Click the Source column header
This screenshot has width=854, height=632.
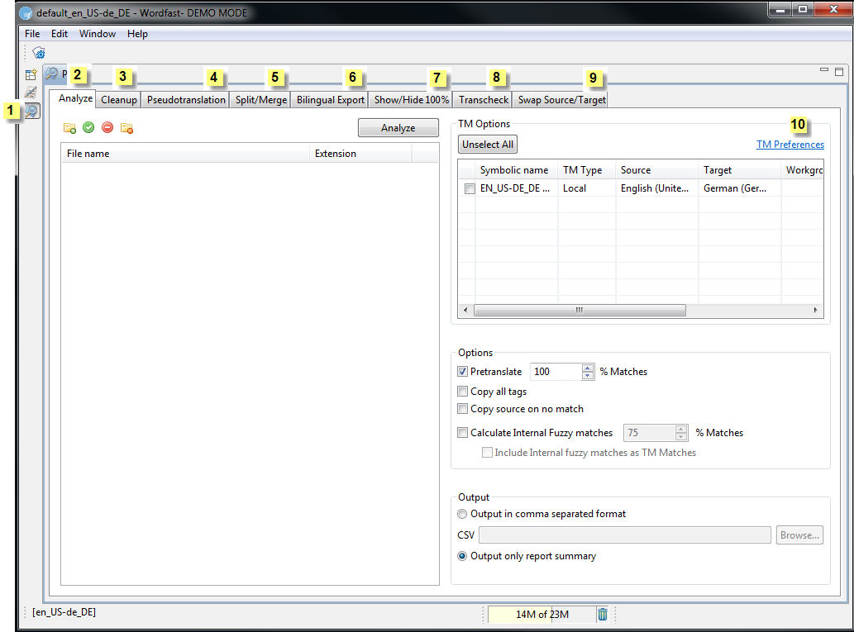657,170
